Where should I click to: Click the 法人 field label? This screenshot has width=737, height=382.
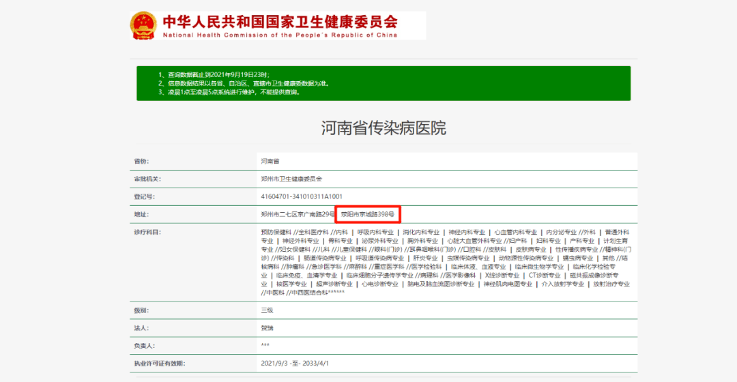(x=141, y=328)
